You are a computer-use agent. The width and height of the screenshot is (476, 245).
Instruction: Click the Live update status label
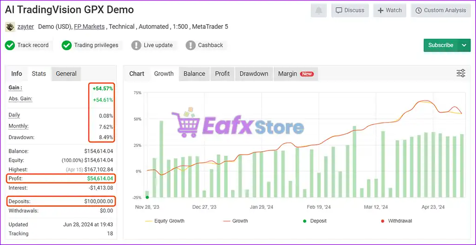(158, 45)
